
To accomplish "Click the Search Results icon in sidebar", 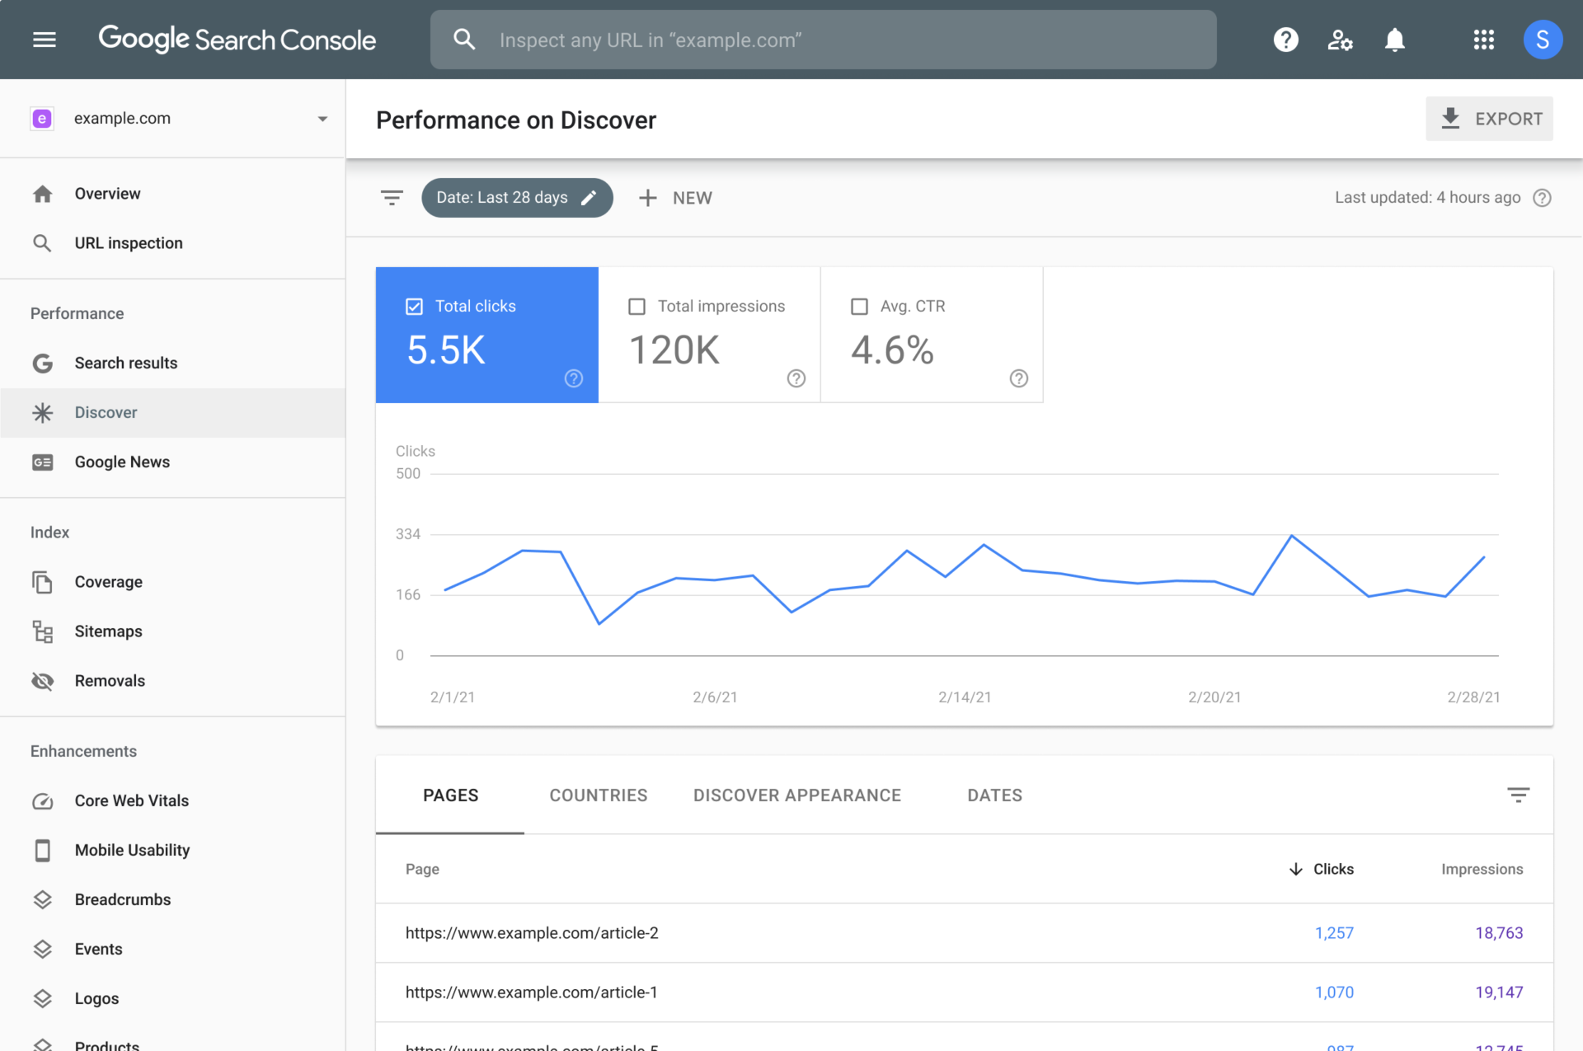I will (42, 363).
